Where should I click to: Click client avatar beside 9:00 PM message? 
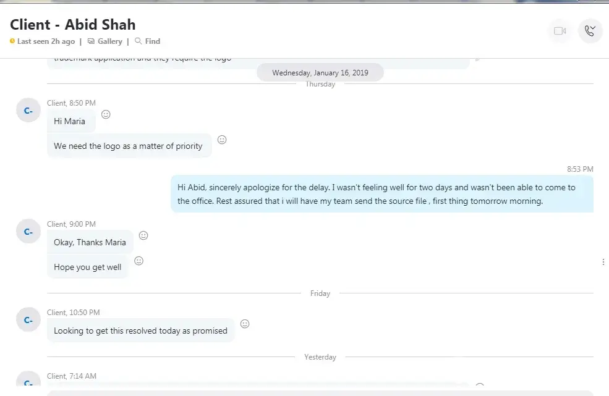point(28,232)
